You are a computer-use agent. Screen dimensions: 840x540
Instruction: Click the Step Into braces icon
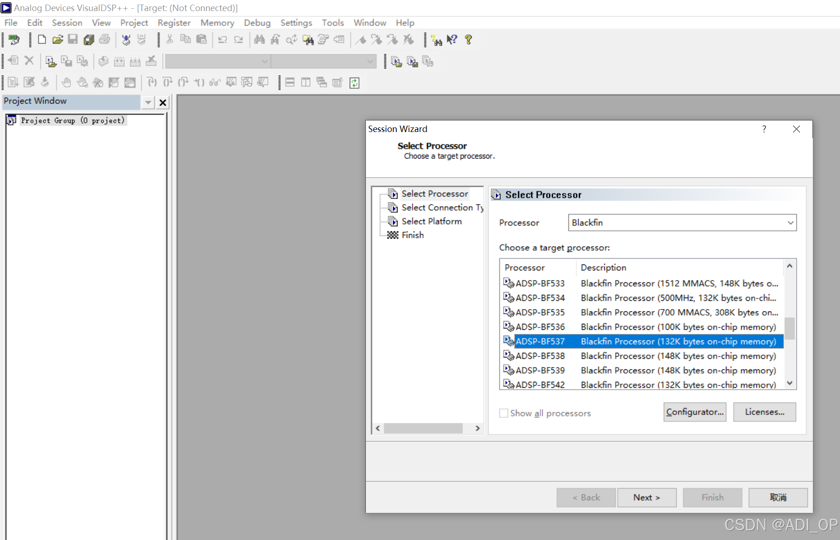(152, 83)
